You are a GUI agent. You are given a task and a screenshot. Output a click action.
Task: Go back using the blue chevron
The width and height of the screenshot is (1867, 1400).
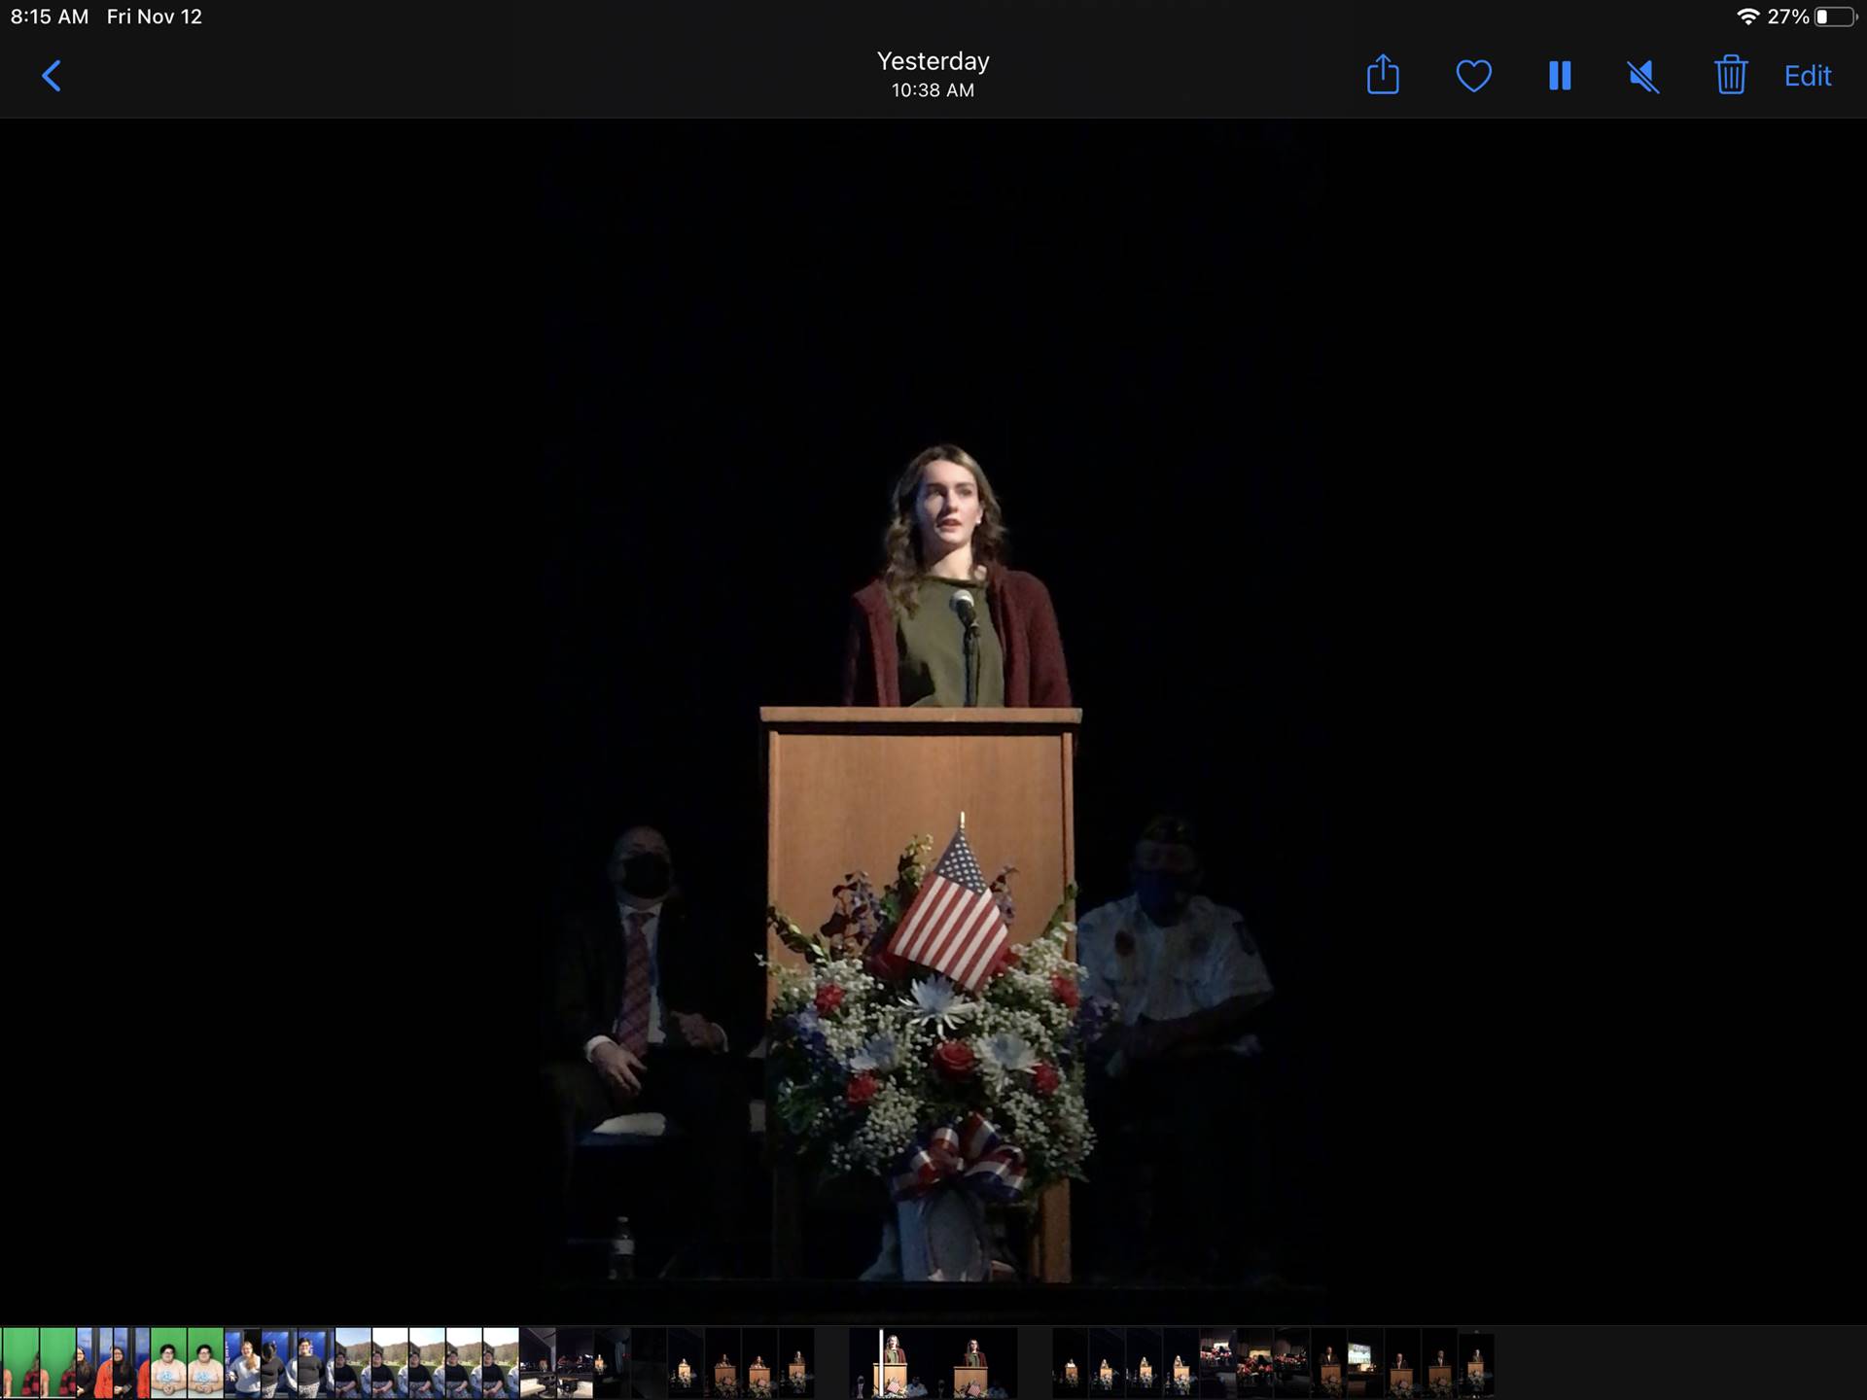click(52, 76)
